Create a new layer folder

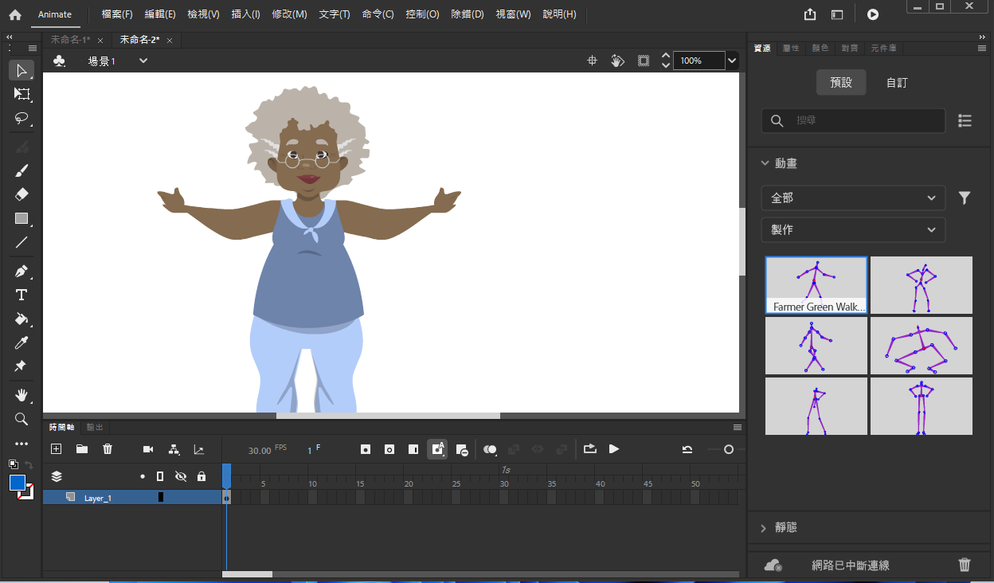(82, 449)
